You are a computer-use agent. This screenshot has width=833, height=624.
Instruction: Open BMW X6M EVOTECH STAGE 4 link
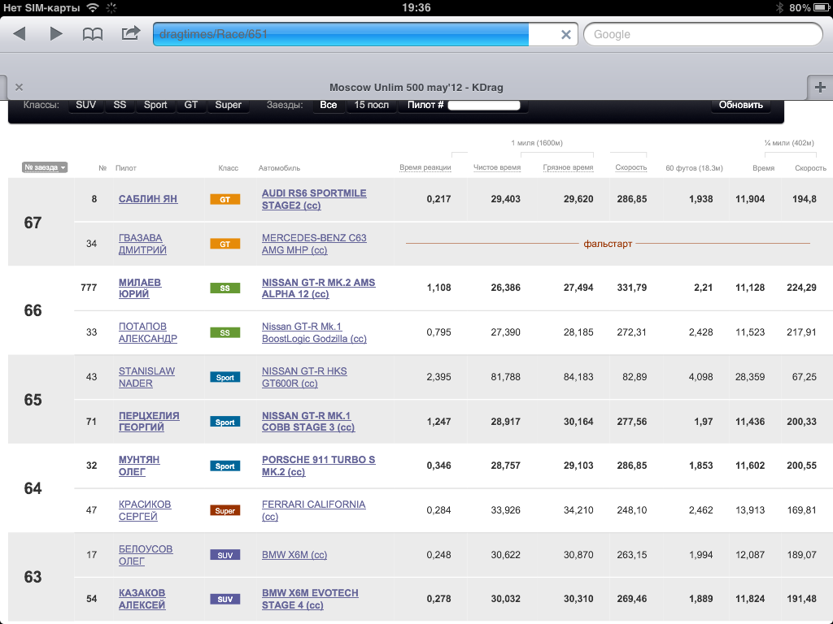pyautogui.click(x=310, y=599)
